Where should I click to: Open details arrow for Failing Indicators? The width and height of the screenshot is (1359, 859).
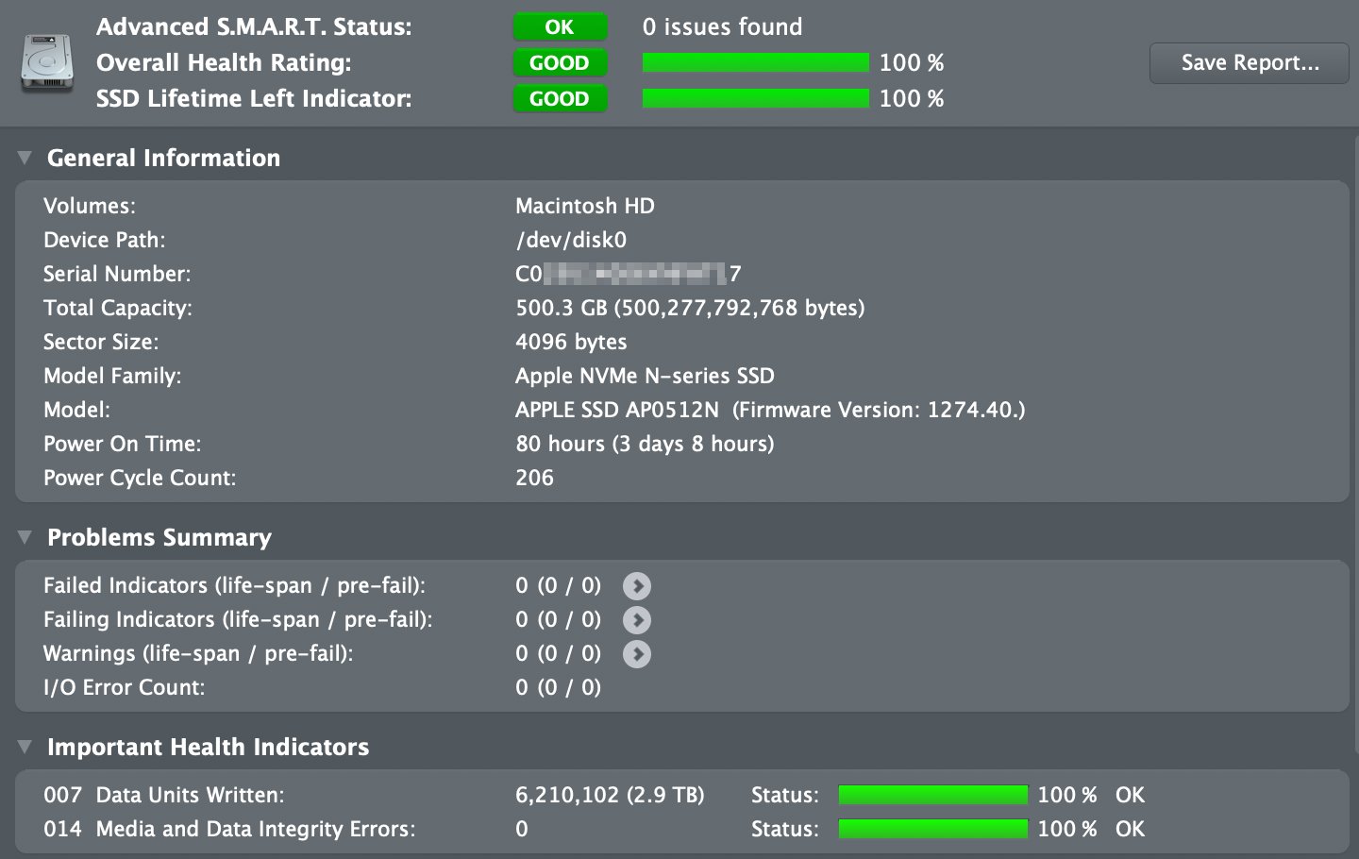(637, 620)
